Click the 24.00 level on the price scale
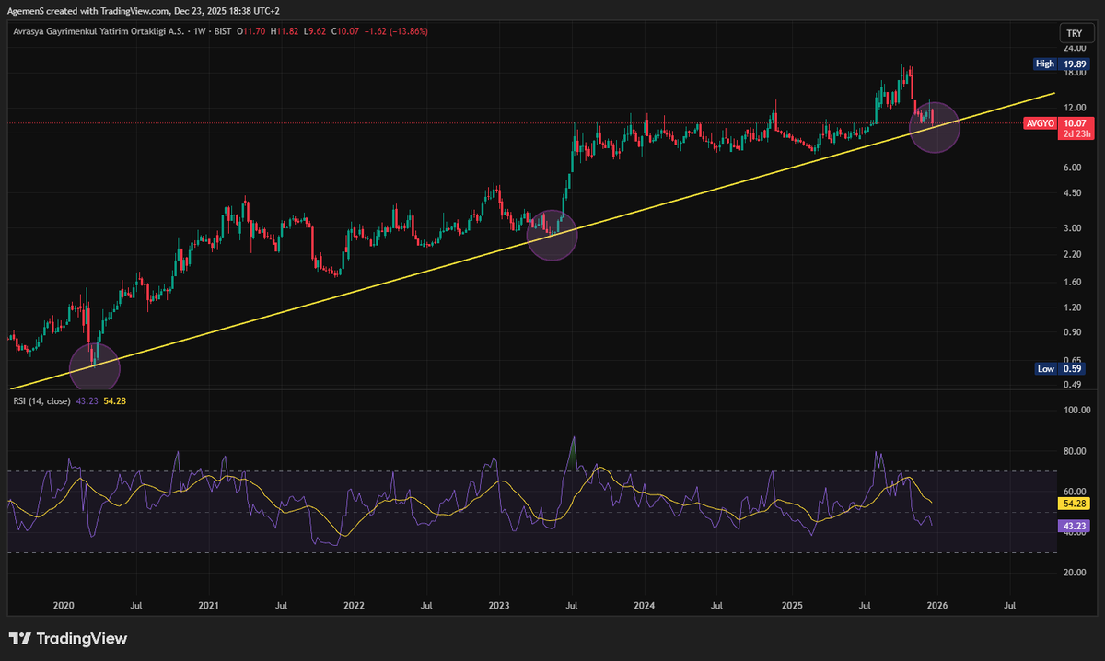The width and height of the screenshot is (1105, 661). coord(1075,47)
